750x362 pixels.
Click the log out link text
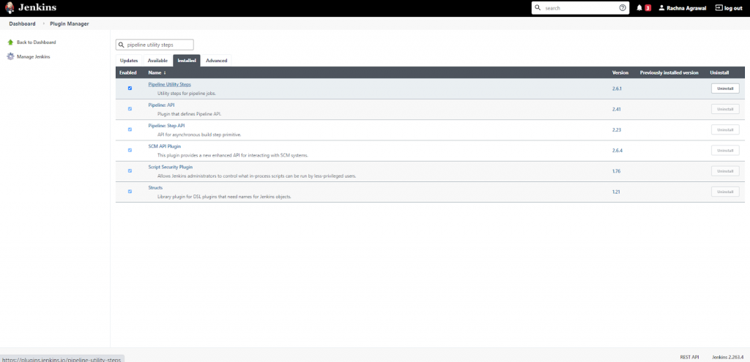tap(733, 8)
